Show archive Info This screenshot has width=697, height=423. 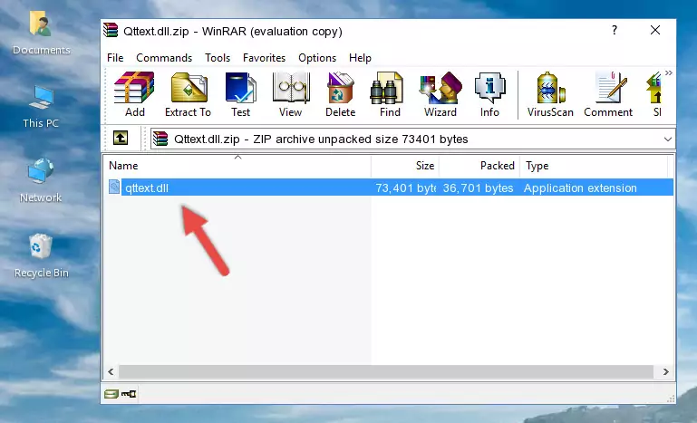pyautogui.click(x=489, y=94)
